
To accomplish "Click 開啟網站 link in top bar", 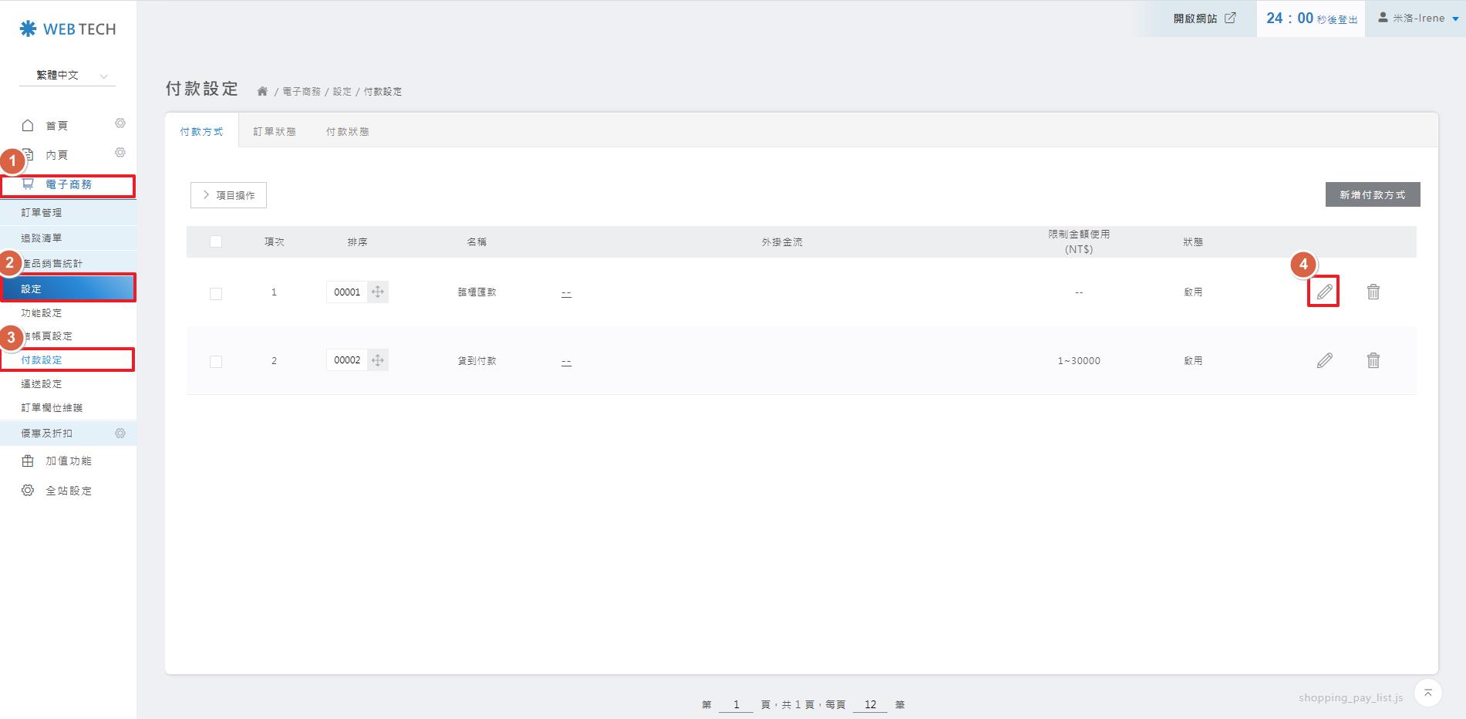I will point(1204,19).
